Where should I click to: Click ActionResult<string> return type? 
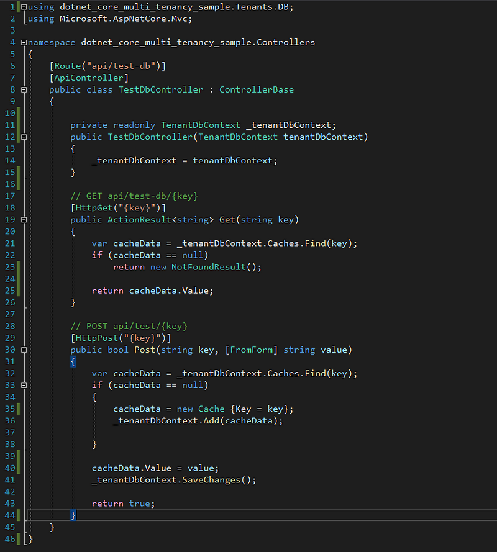click(x=160, y=220)
